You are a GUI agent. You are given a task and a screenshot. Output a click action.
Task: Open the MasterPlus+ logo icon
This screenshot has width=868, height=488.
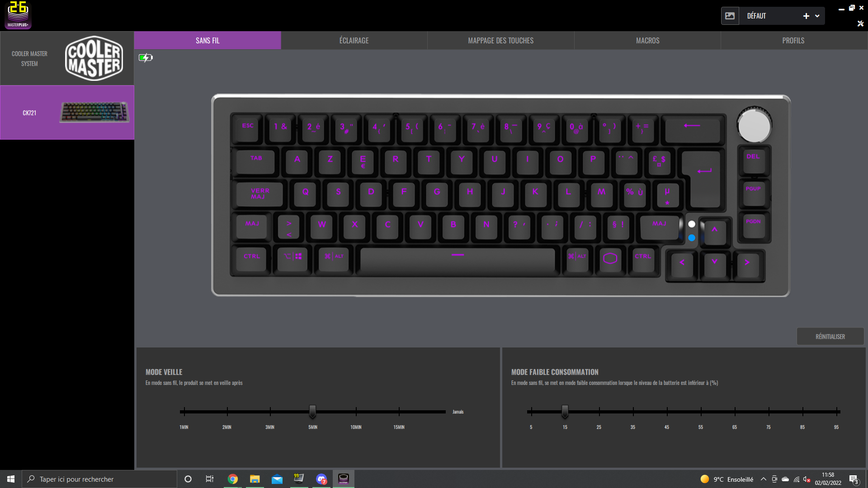point(18,15)
